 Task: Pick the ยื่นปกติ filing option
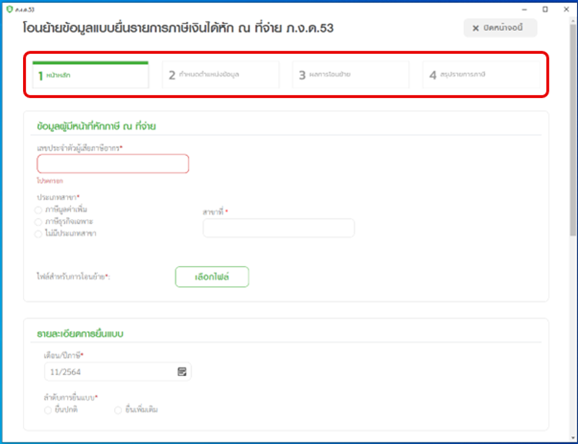48,410
